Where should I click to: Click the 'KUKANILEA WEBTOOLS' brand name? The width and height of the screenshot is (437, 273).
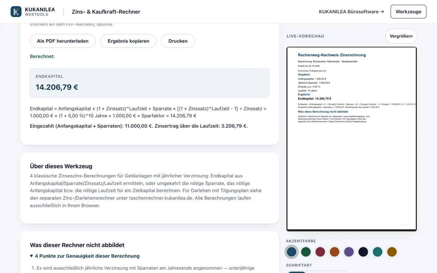click(x=40, y=12)
